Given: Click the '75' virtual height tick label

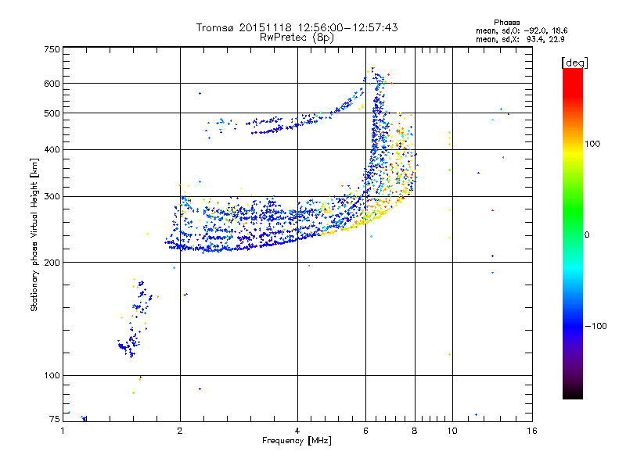Looking at the screenshot, I should 55,419.
